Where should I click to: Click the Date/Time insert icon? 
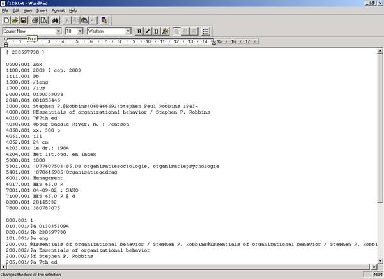(105, 20)
